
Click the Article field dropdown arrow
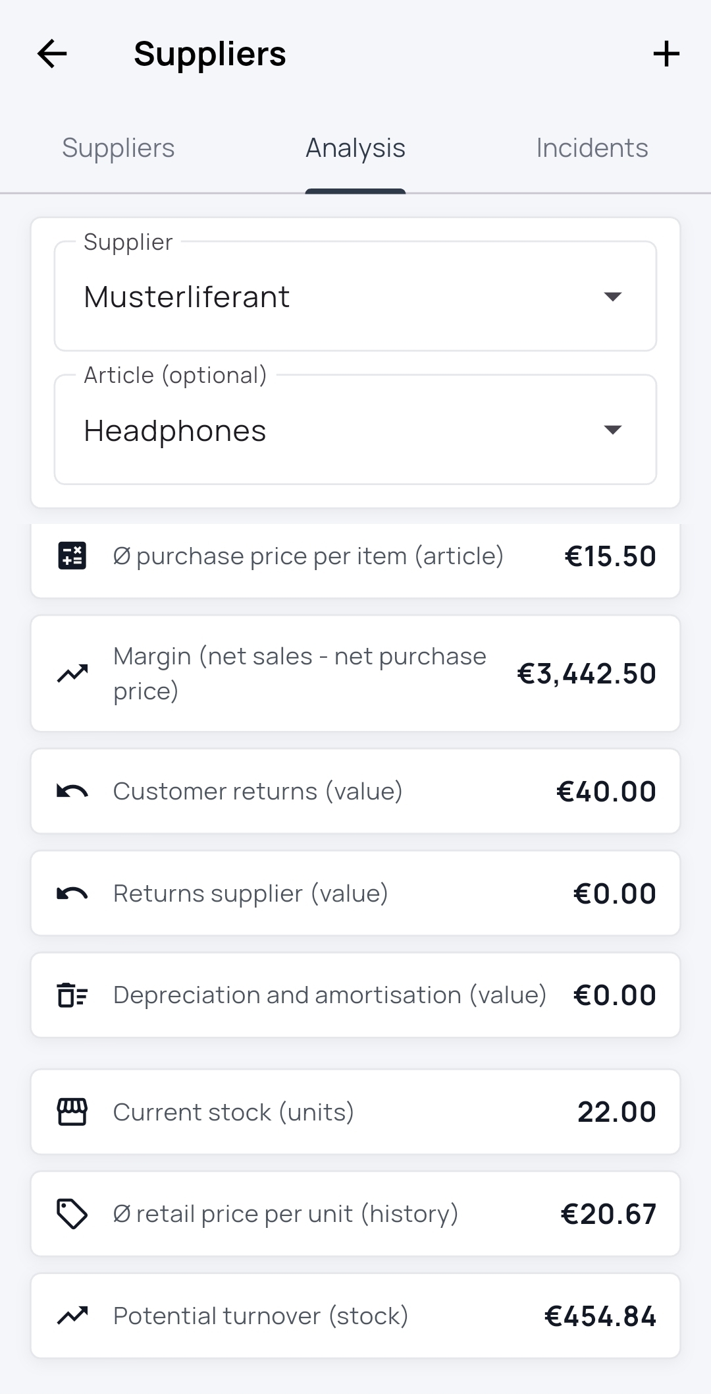pyautogui.click(x=612, y=430)
